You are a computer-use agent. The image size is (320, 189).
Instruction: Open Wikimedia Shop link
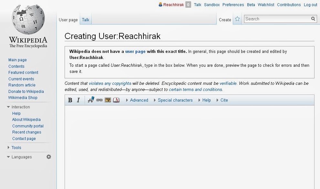[23, 98]
